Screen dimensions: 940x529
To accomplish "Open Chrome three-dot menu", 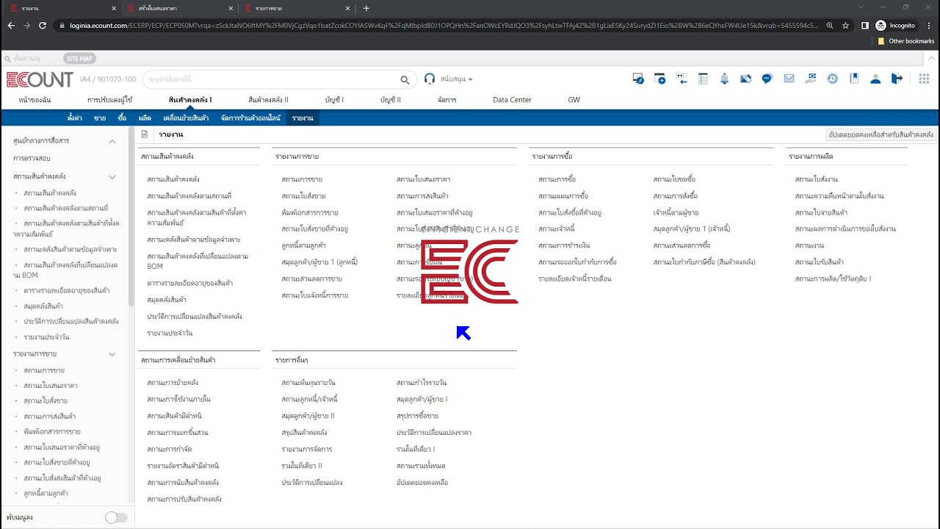I will click(929, 25).
